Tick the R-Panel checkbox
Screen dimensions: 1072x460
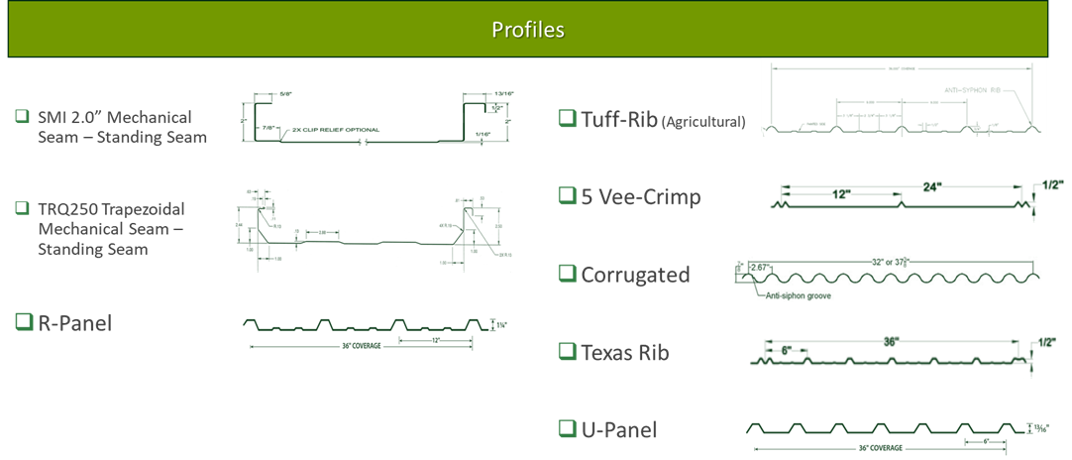tap(25, 321)
